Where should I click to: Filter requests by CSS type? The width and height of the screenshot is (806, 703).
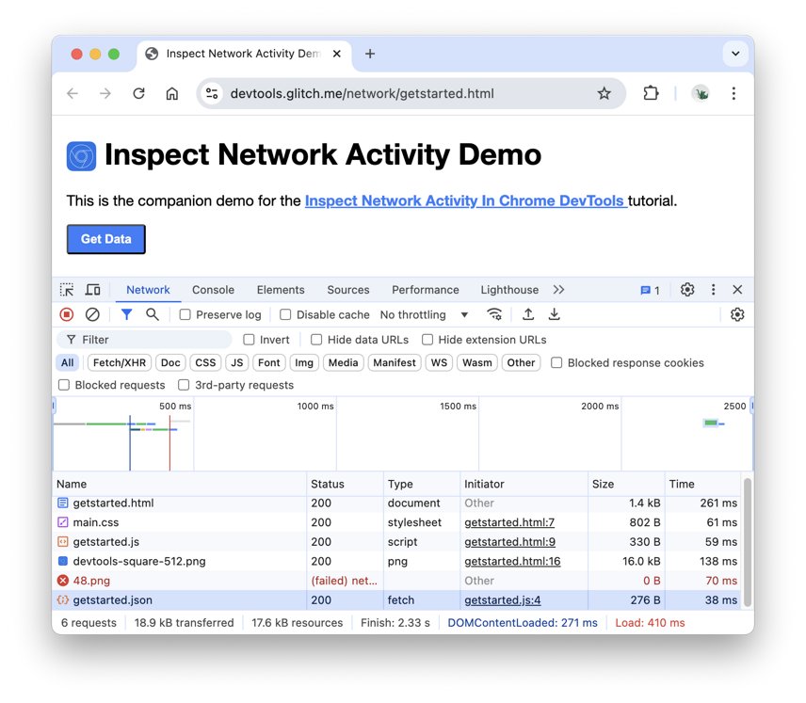(x=205, y=363)
